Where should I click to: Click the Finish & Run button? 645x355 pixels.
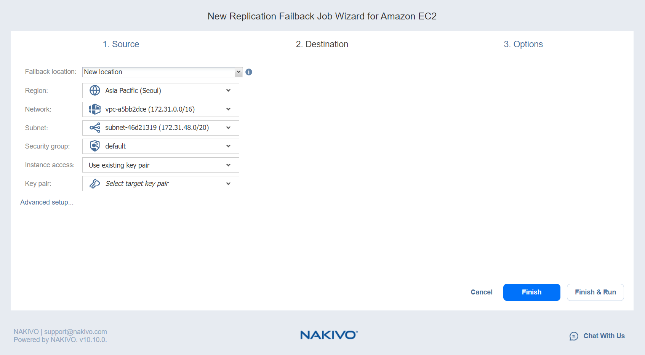click(595, 292)
